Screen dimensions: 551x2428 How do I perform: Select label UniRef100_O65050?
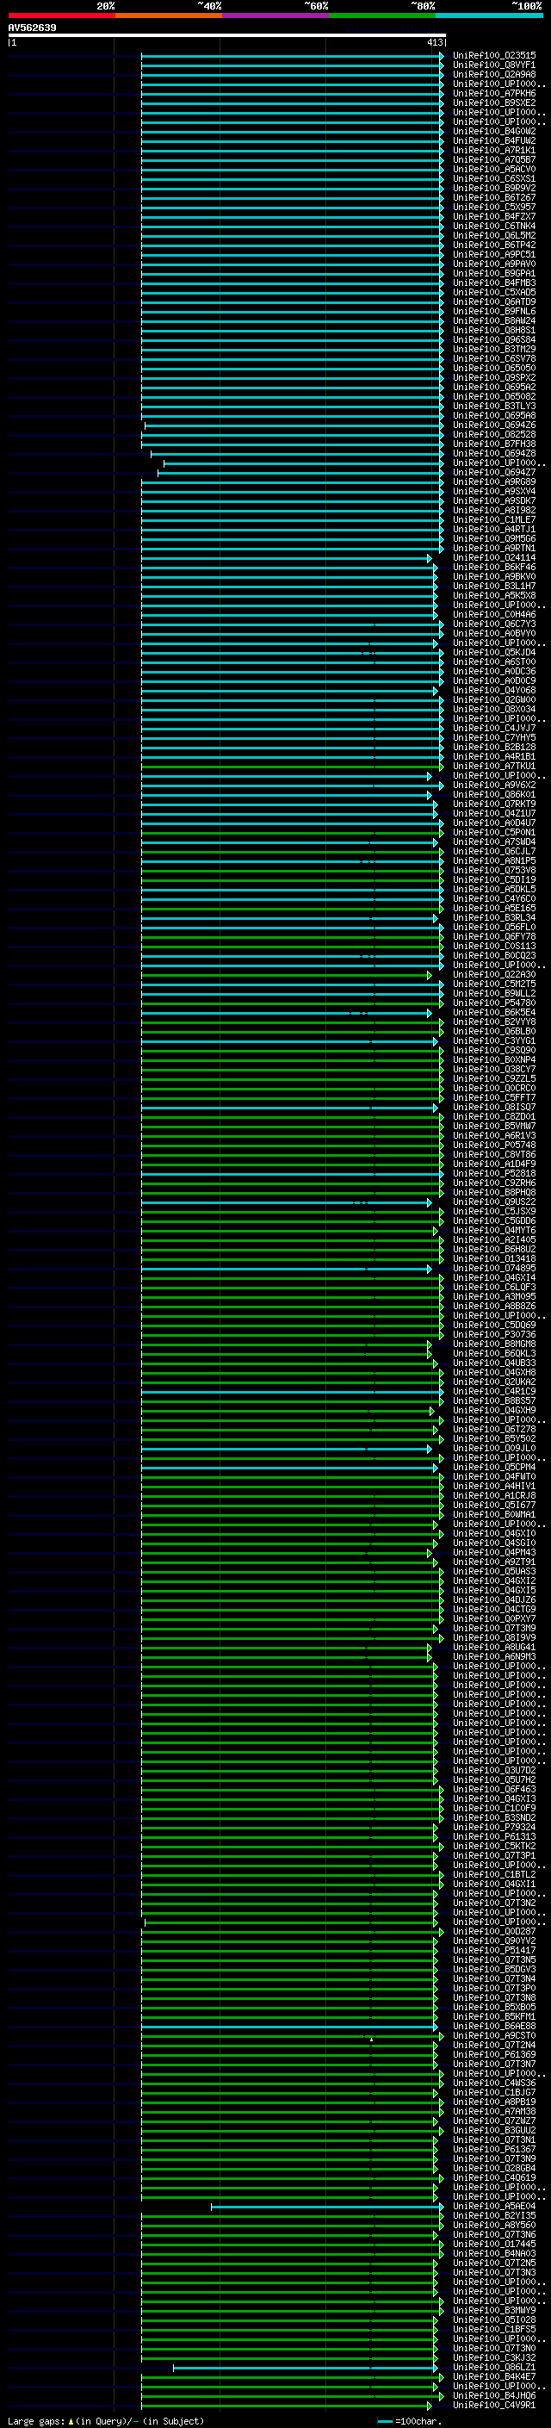493,368
